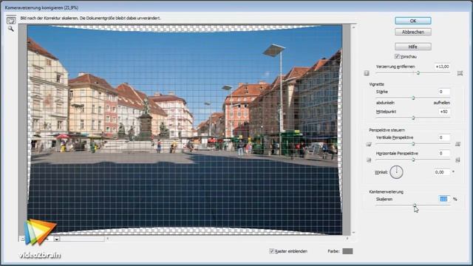Click the Mittelpunkt slider handle
This screenshot has height=266, width=473.
point(413,118)
